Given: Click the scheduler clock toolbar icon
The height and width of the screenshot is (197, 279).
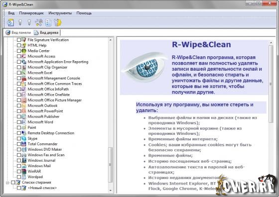Looking at the screenshot, I should click(10, 23).
